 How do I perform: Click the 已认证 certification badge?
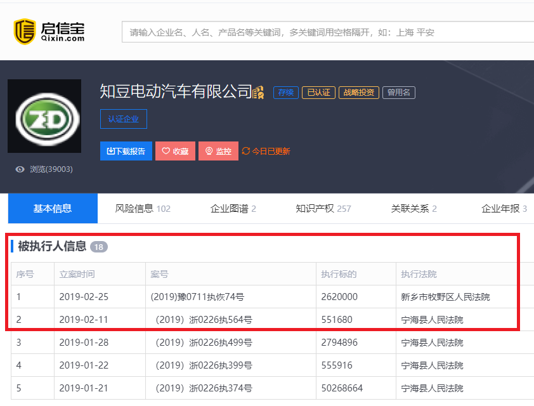(x=318, y=92)
